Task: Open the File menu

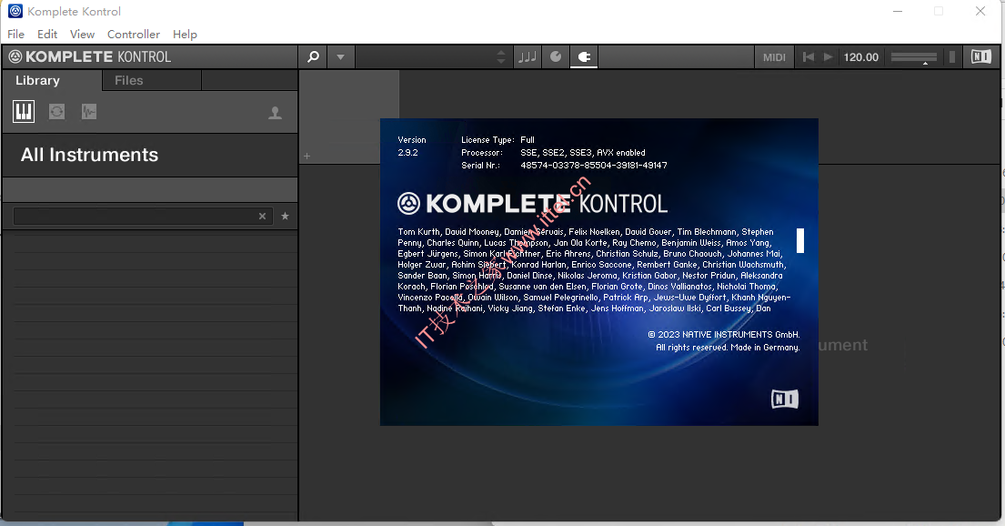Action: [x=16, y=34]
